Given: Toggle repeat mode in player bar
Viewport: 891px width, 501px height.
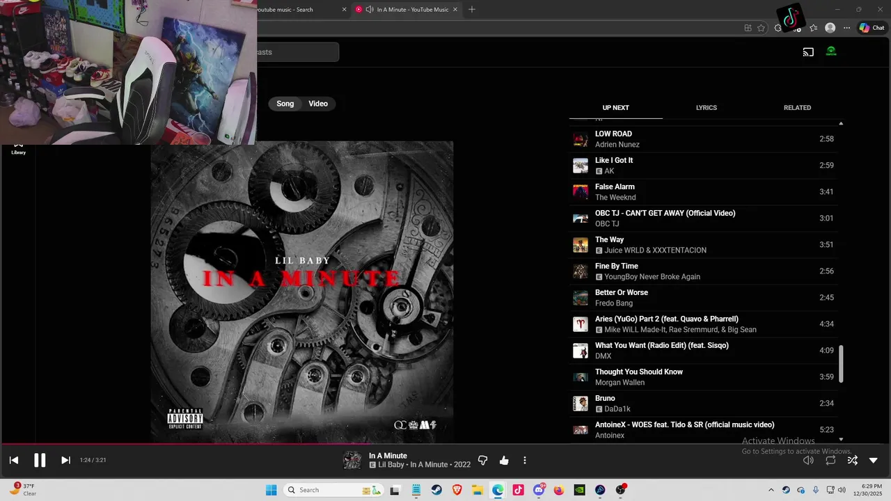Looking at the screenshot, I should [830, 461].
